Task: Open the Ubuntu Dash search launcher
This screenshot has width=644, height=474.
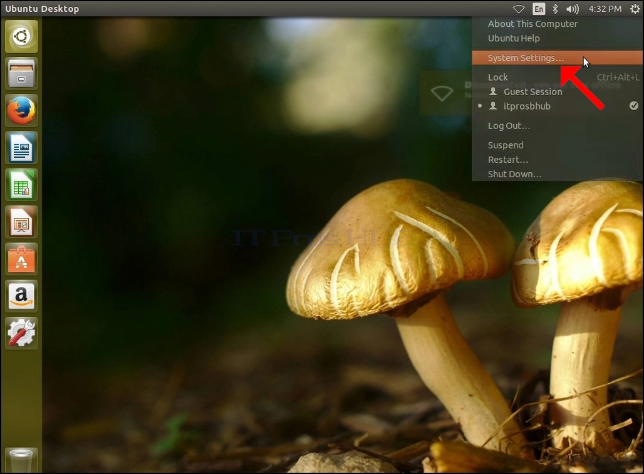Action: [x=21, y=36]
